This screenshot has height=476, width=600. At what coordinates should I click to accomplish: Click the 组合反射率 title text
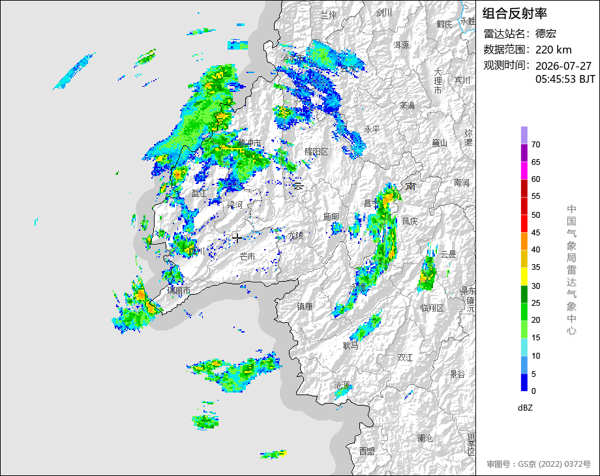[515, 14]
